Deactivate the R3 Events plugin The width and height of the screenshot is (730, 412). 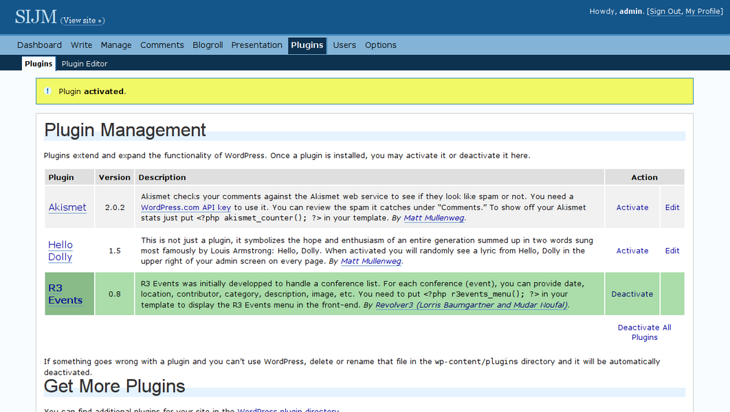click(632, 294)
